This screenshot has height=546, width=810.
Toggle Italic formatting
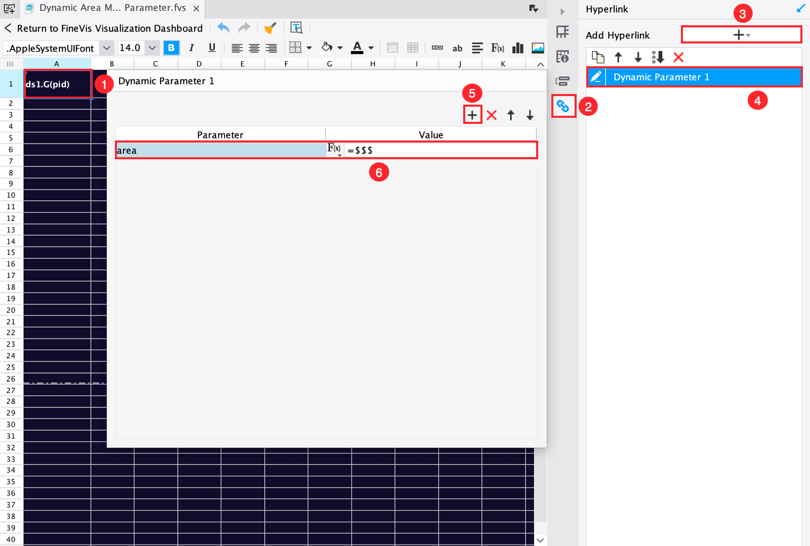coord(191,48)
